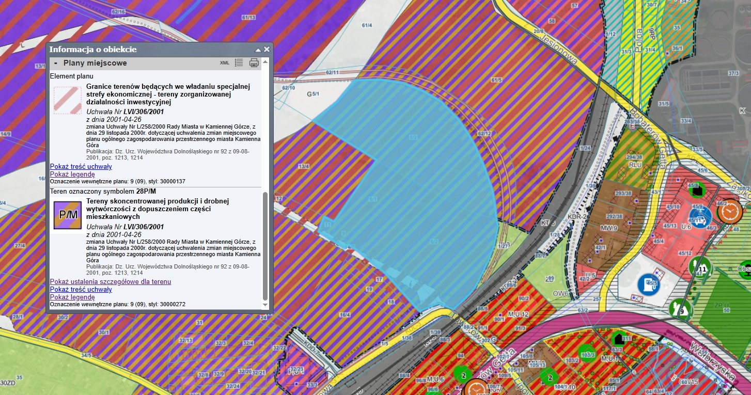
Task: Click the last Pokaż legendę link
Action: coord(72,297)
